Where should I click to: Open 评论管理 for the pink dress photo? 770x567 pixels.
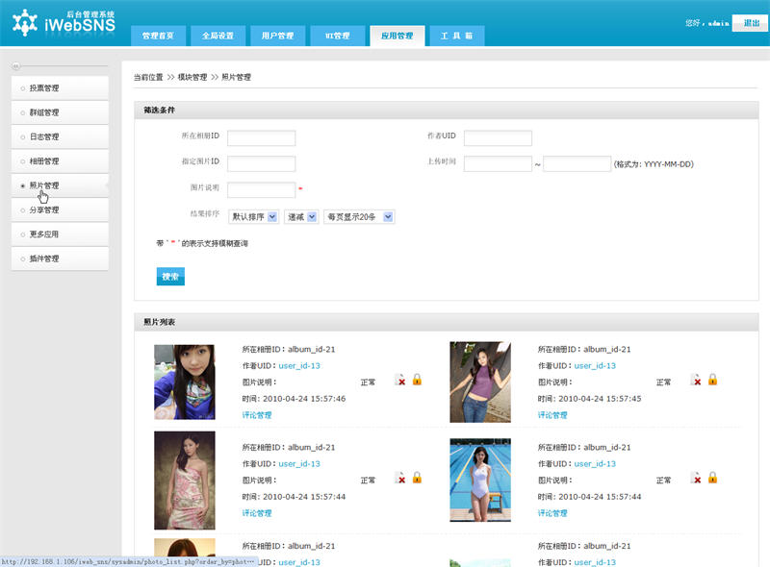coord(257,513)
